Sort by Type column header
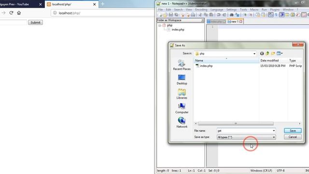This screenshot has height=174, width=309. coord(295,60)
